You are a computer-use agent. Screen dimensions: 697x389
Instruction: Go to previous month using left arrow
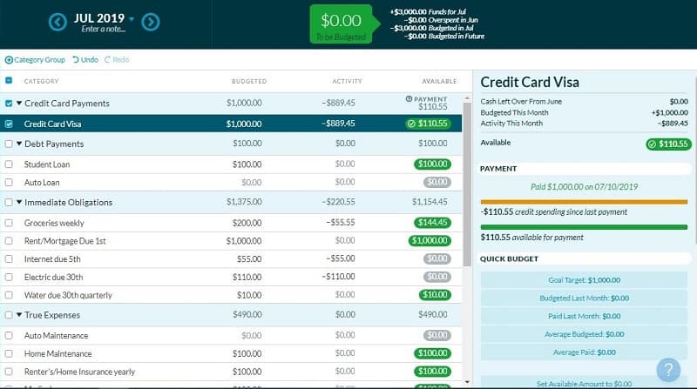coord(58,22)
